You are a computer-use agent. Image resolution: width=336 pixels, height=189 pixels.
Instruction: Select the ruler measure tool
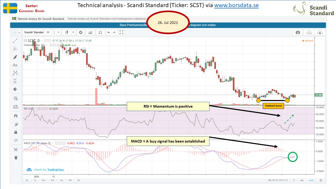[15, 107]
